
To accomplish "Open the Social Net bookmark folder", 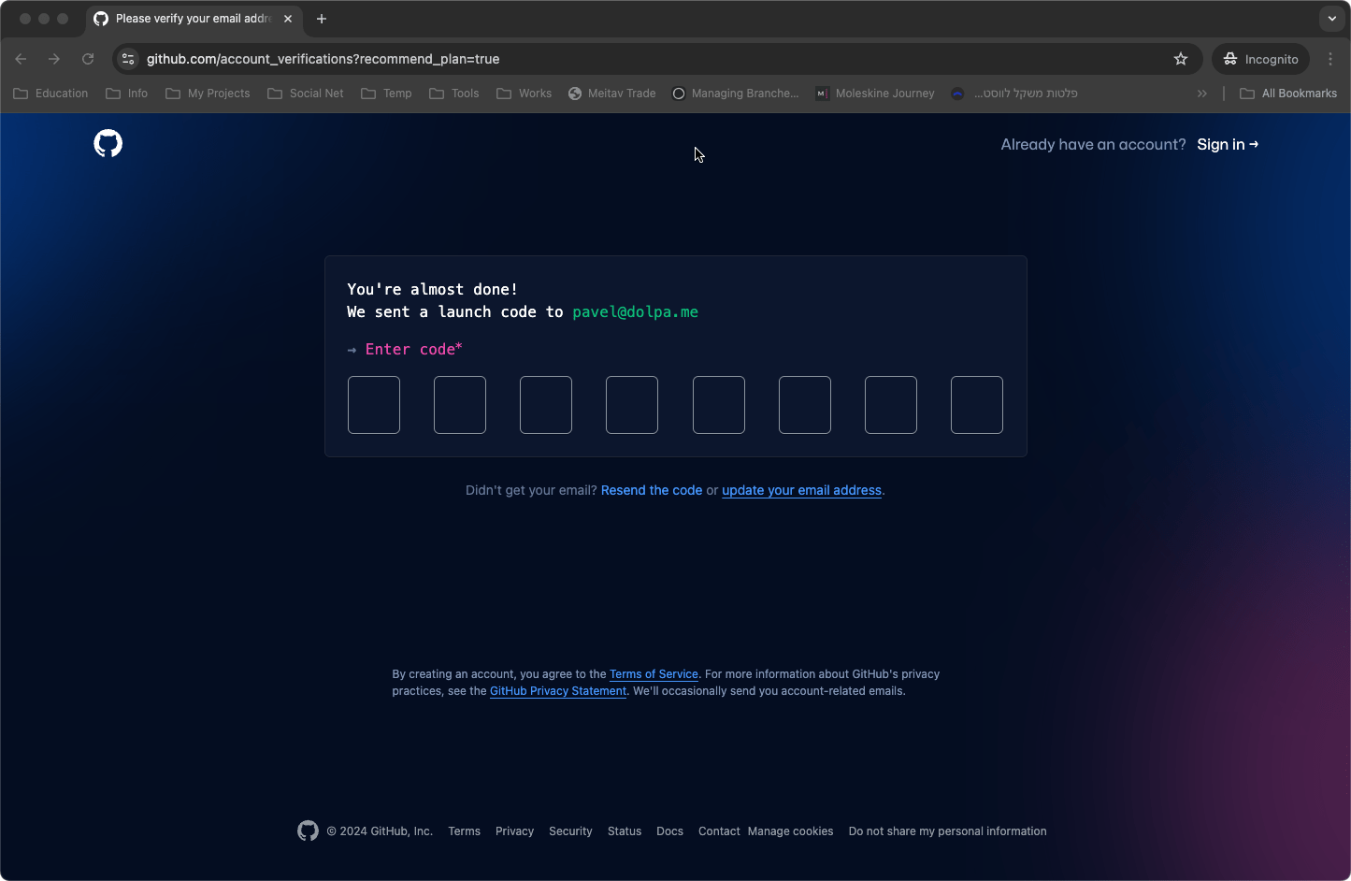I will 306,94.
